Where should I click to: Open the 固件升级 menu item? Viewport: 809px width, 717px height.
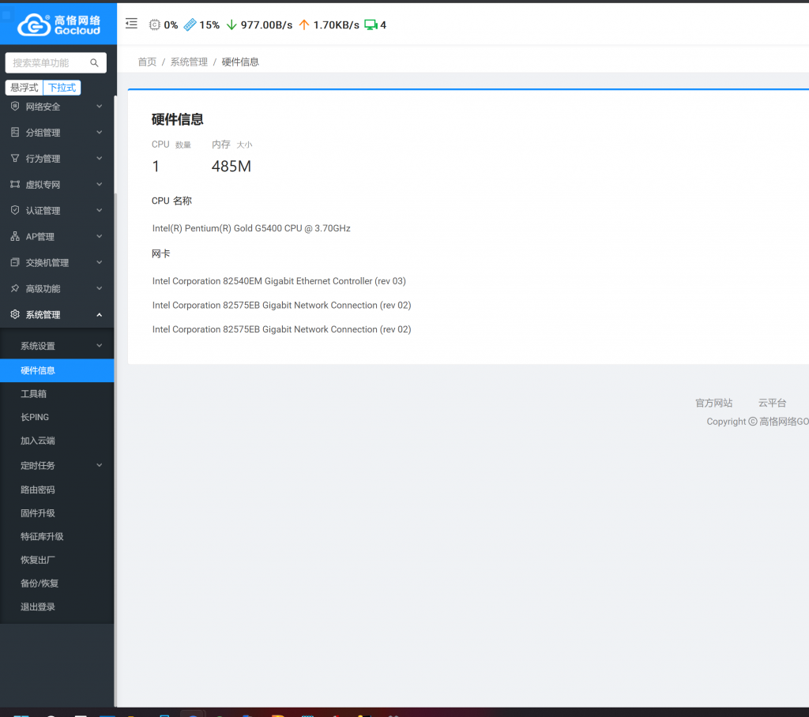57,513
